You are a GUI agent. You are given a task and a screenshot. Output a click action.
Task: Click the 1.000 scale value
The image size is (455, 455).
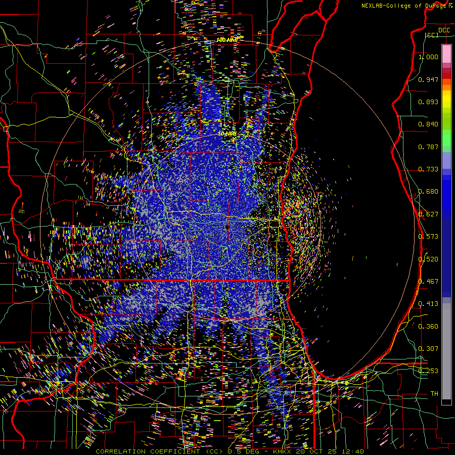click(428, 57)
